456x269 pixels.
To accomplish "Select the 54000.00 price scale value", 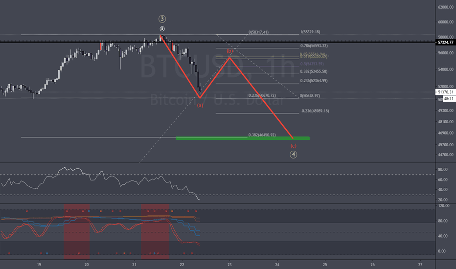I will click(446, 69).
